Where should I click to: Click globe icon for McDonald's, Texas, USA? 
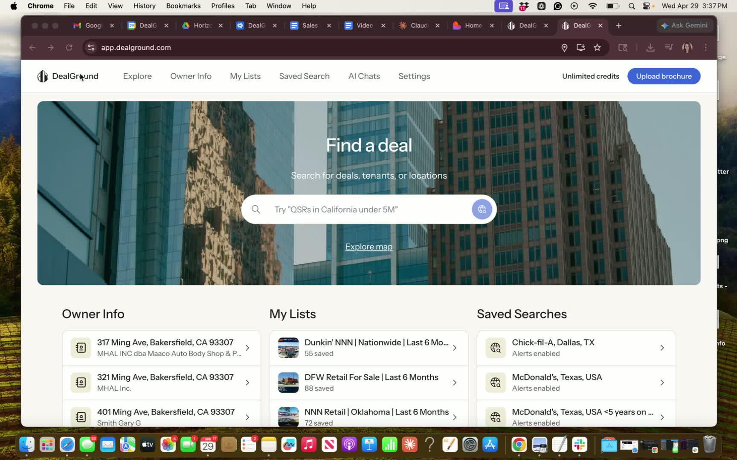coord(496,382)
